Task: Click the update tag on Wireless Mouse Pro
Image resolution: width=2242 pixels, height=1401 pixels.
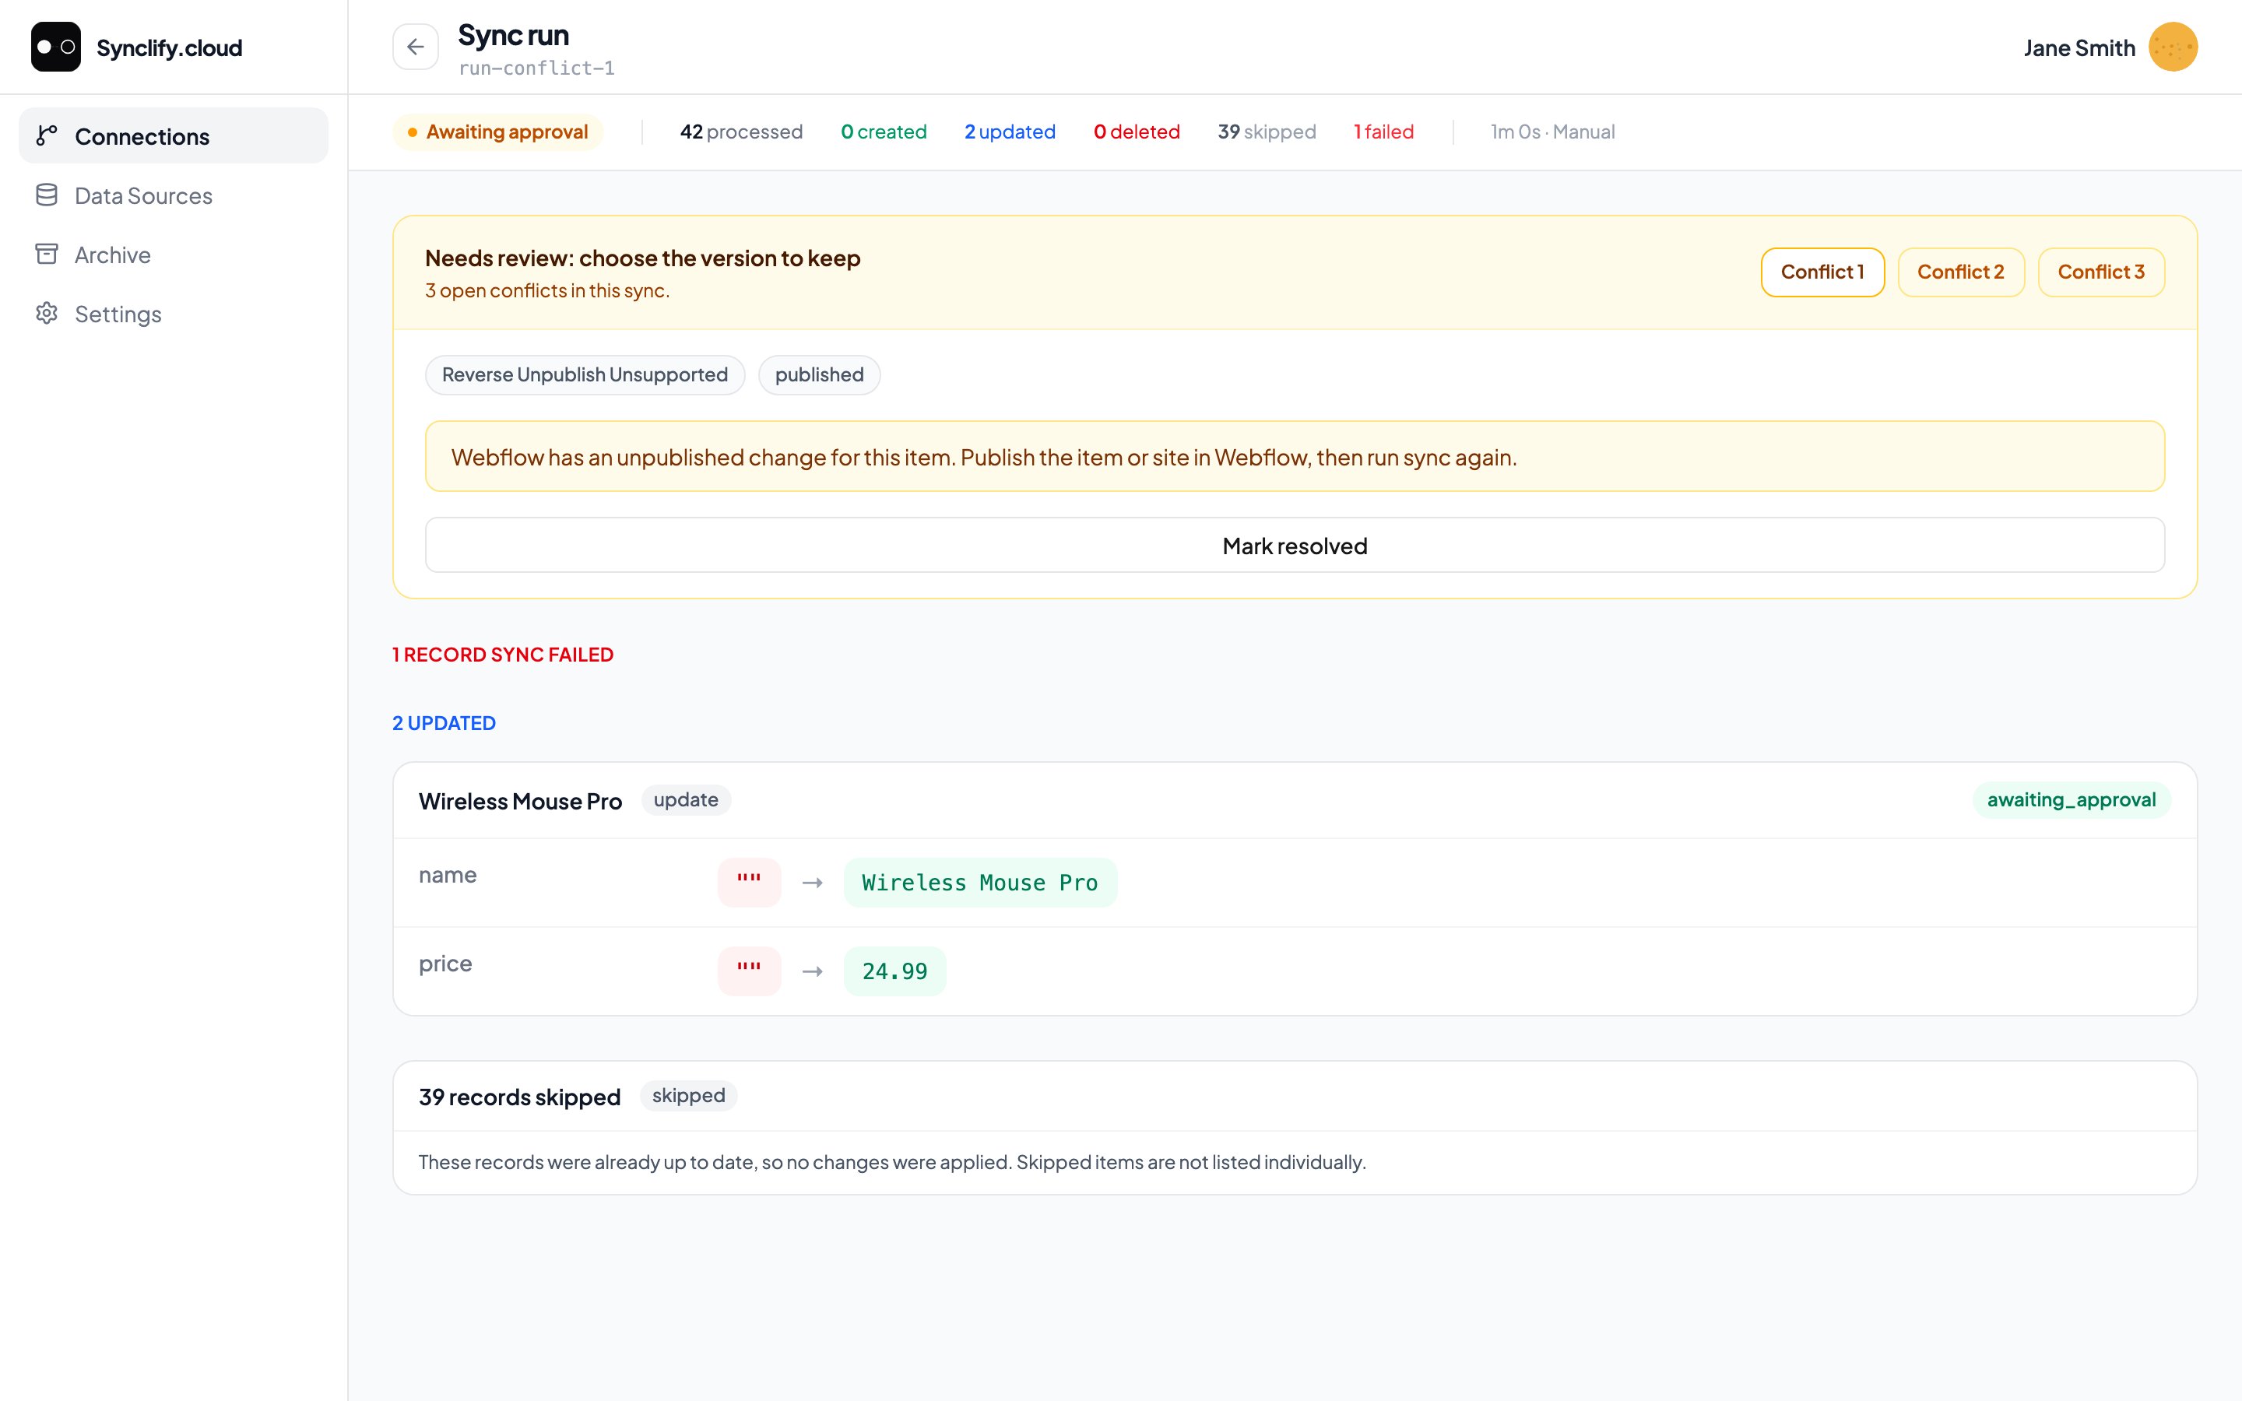Action: pyautogui.click(x=686, y=801)
